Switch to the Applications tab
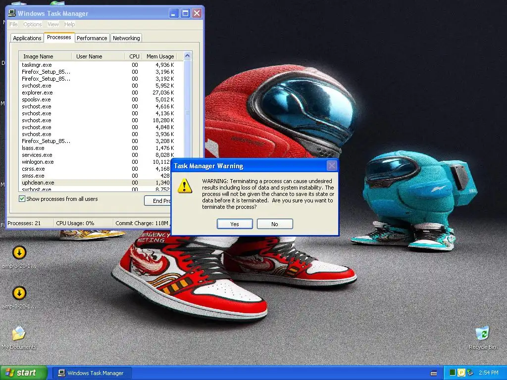Screen dimensions: 507x380 [27, 38]
